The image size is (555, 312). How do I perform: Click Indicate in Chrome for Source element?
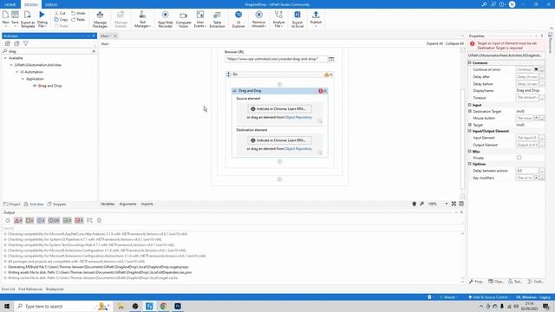pos(279,109)
